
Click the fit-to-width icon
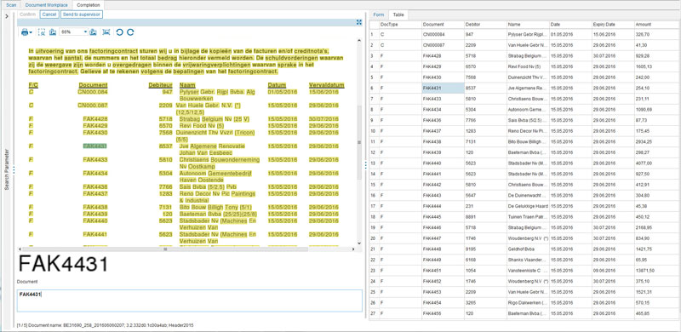coord(106,31)
